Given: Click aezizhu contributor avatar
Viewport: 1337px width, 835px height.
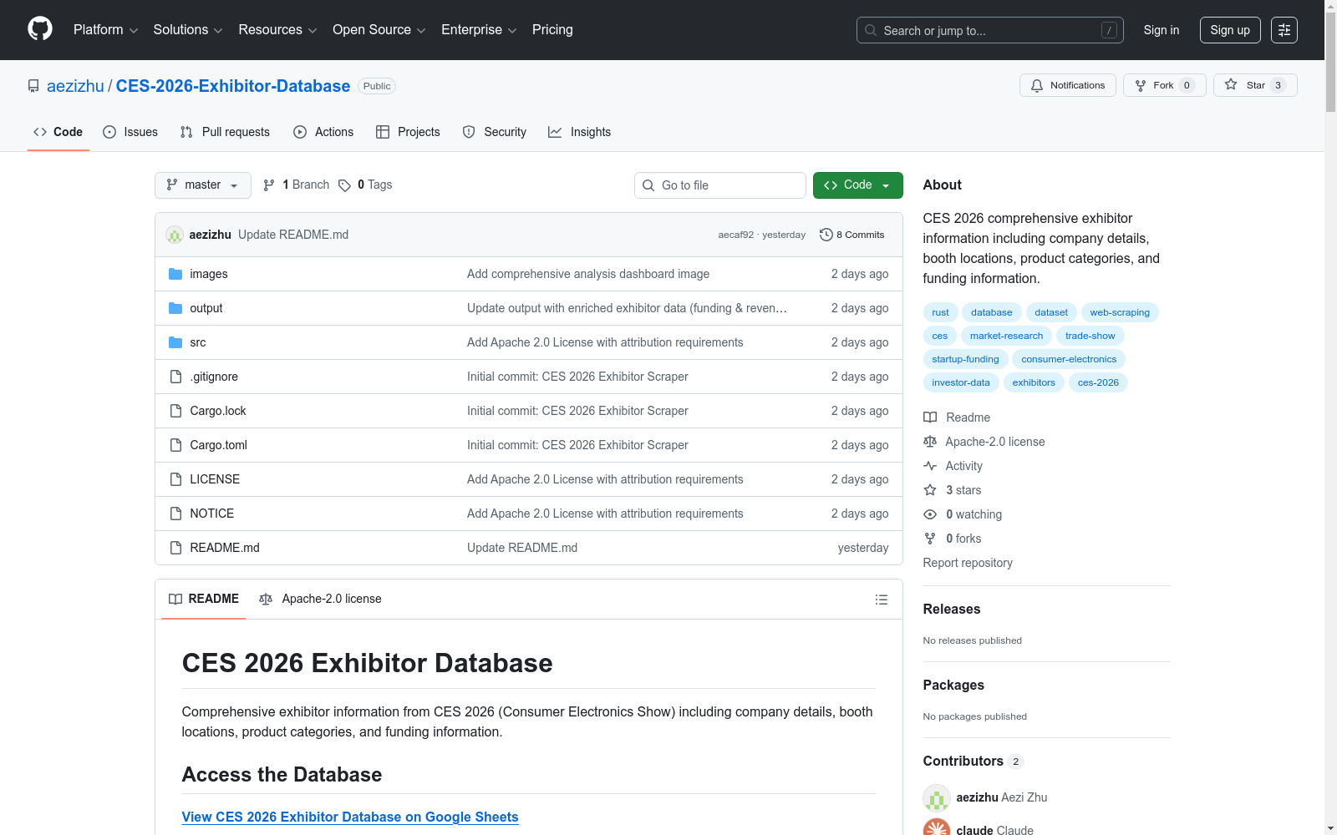Looking at the screenshot, I should (937, 797).
